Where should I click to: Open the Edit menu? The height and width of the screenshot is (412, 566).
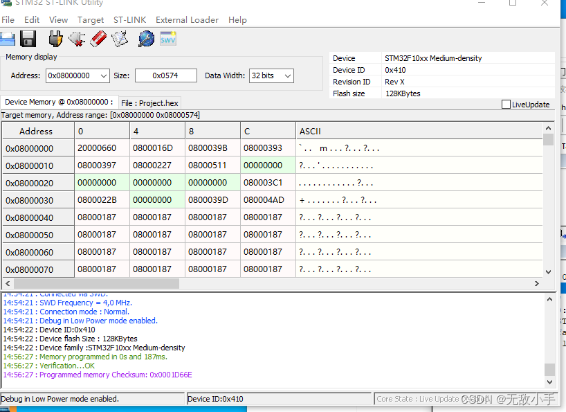pos(32,20)
